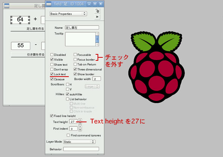
Task: Open the Basic Properties dropdown
Action: coord(68,14)
